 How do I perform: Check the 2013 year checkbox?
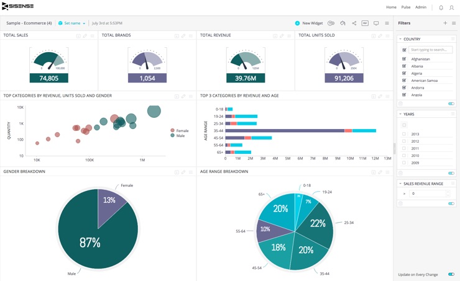404,134
